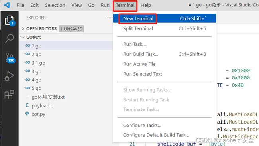This screenshot has width=259, height=146.
Task: Open the Source Control view icon
Action: tap(10, 58)
